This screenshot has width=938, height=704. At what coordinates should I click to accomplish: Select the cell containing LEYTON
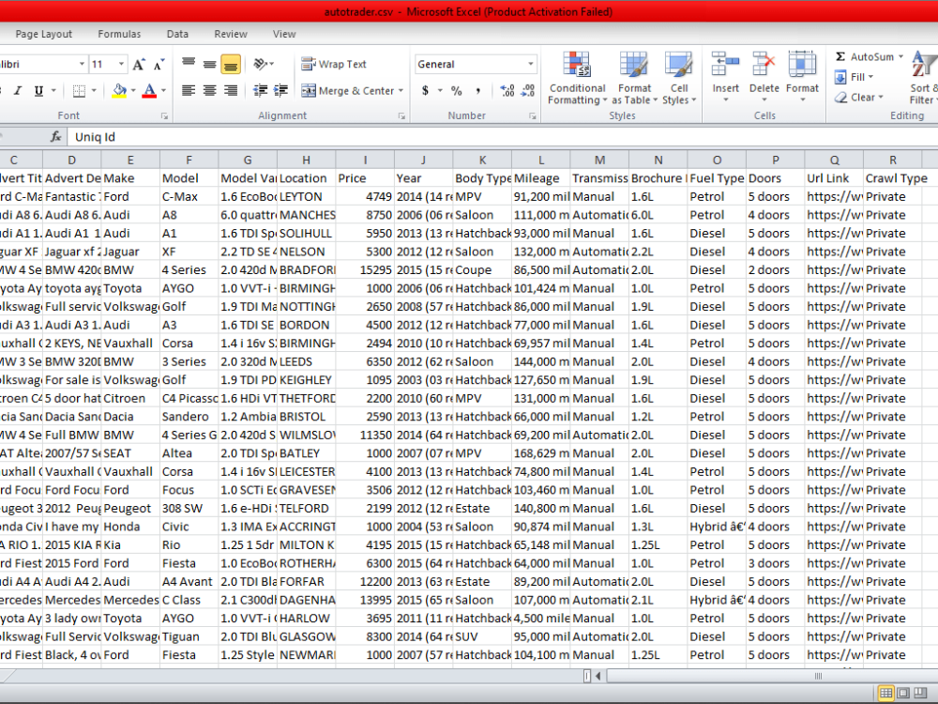[x=307, y=197]
